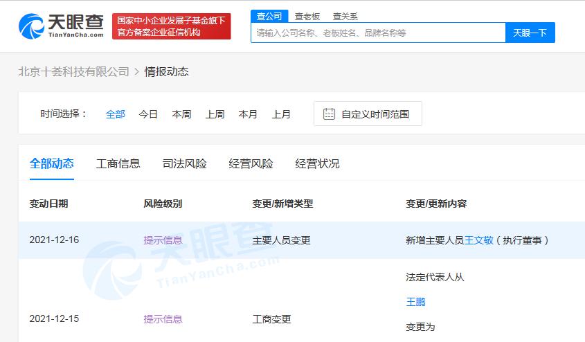Switch to 经营状况 tab
This screenshot has width=585, height=342.
click(x=317, y=163)
